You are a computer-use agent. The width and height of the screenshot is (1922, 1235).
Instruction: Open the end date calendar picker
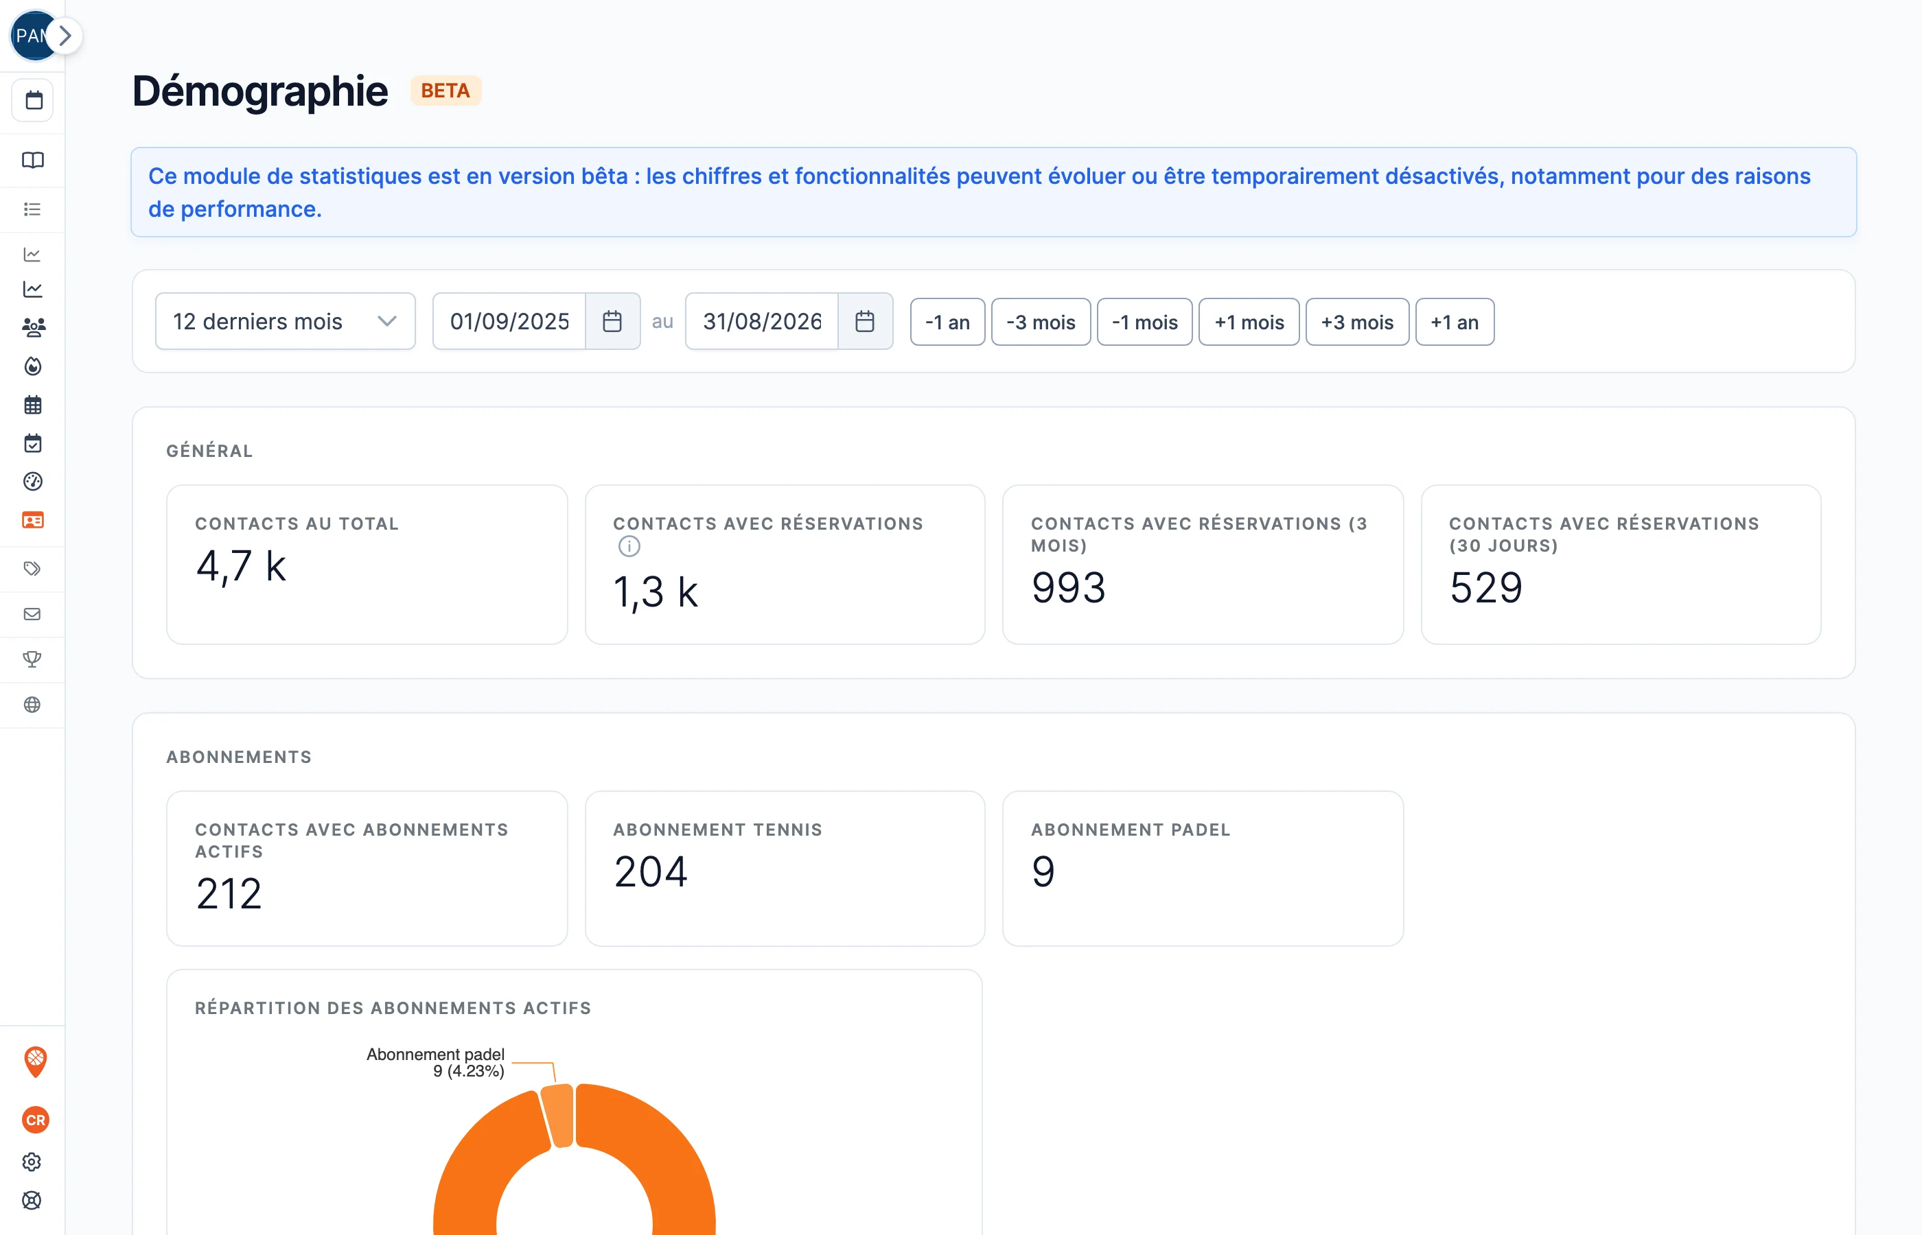865,322
